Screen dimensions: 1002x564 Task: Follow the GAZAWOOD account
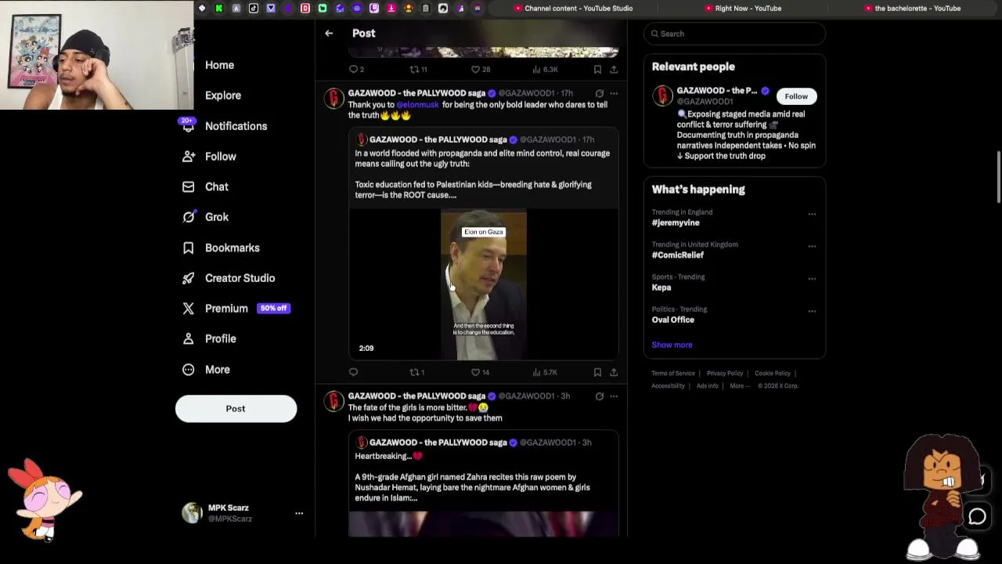coord(796,96)
